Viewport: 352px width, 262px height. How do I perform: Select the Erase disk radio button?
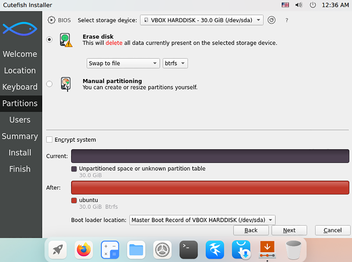click(49, 40)
